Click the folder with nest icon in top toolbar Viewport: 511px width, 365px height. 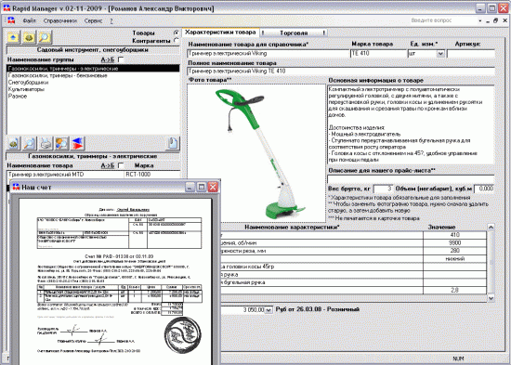[x=29, y=37]
